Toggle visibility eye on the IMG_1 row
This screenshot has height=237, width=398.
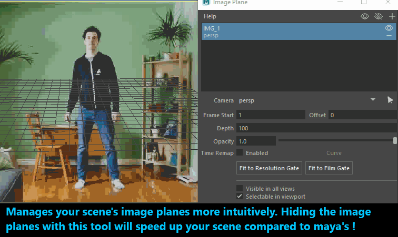tap(390, 28)
